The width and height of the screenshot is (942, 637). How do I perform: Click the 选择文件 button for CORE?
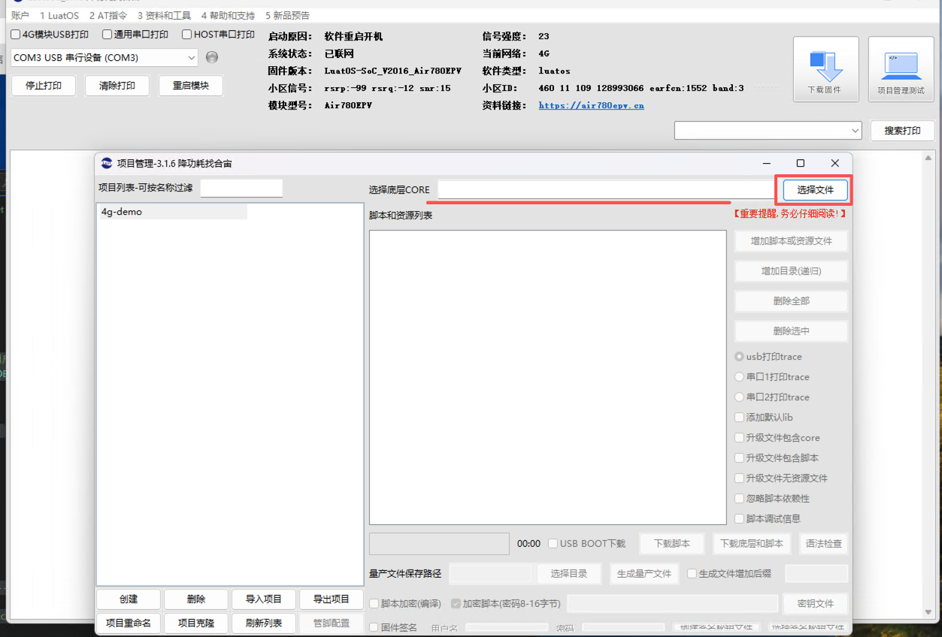(815, 190)
